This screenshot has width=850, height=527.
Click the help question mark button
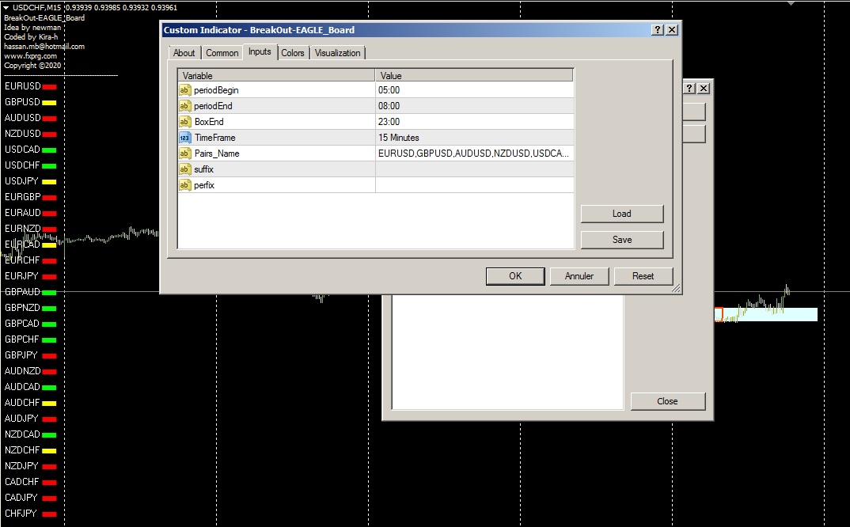click(657, 30)
